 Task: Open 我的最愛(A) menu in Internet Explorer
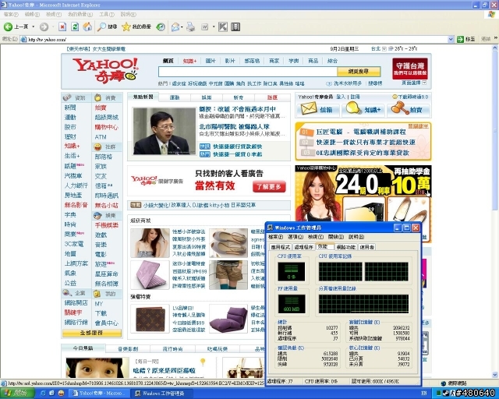pos(80,14)
